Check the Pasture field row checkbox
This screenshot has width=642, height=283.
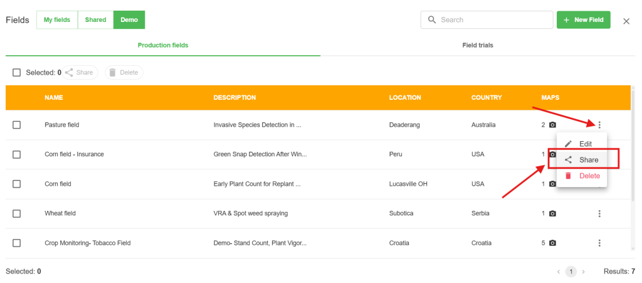[17, 125]
